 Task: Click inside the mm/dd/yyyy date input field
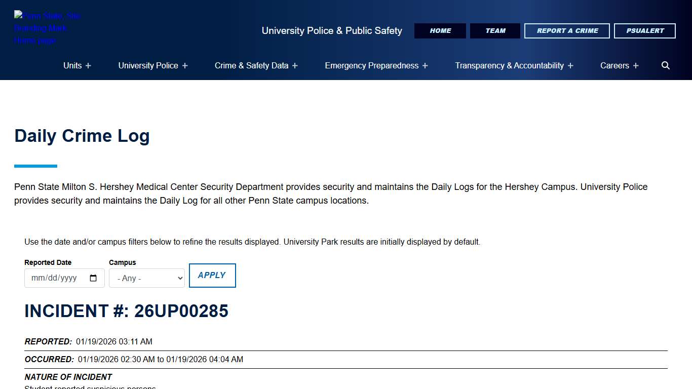pos(56,278)
